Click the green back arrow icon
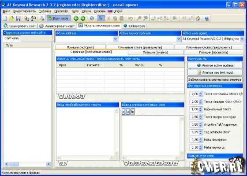247x176 pixels. click(76, 19)
